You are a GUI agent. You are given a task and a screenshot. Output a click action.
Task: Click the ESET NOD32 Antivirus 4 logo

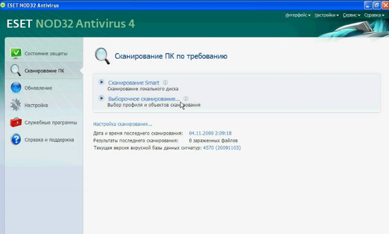(x=71, y=24)
